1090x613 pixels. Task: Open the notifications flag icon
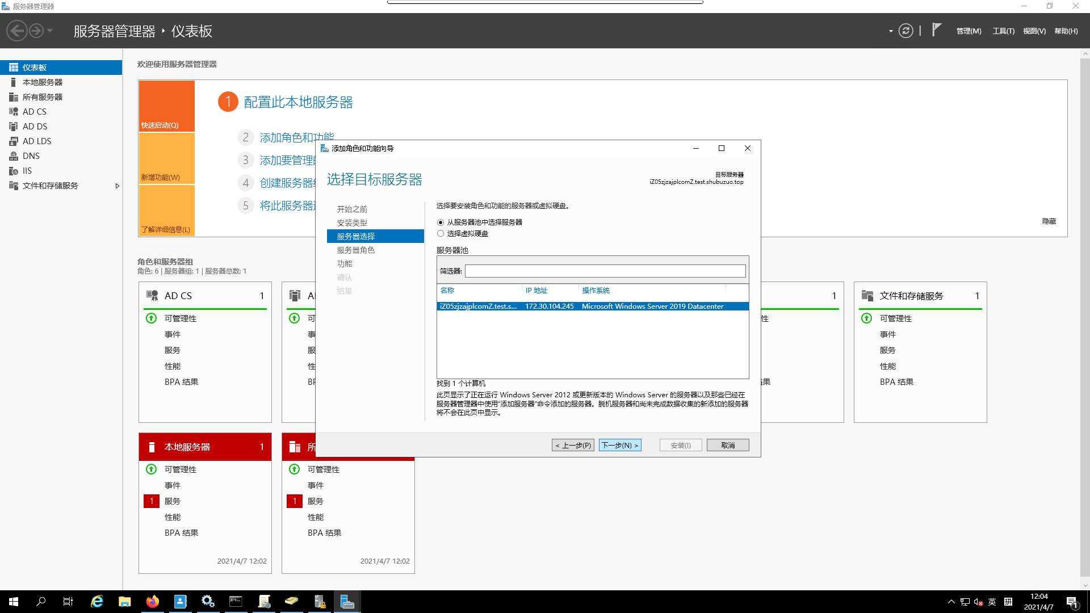click(937, 30)
